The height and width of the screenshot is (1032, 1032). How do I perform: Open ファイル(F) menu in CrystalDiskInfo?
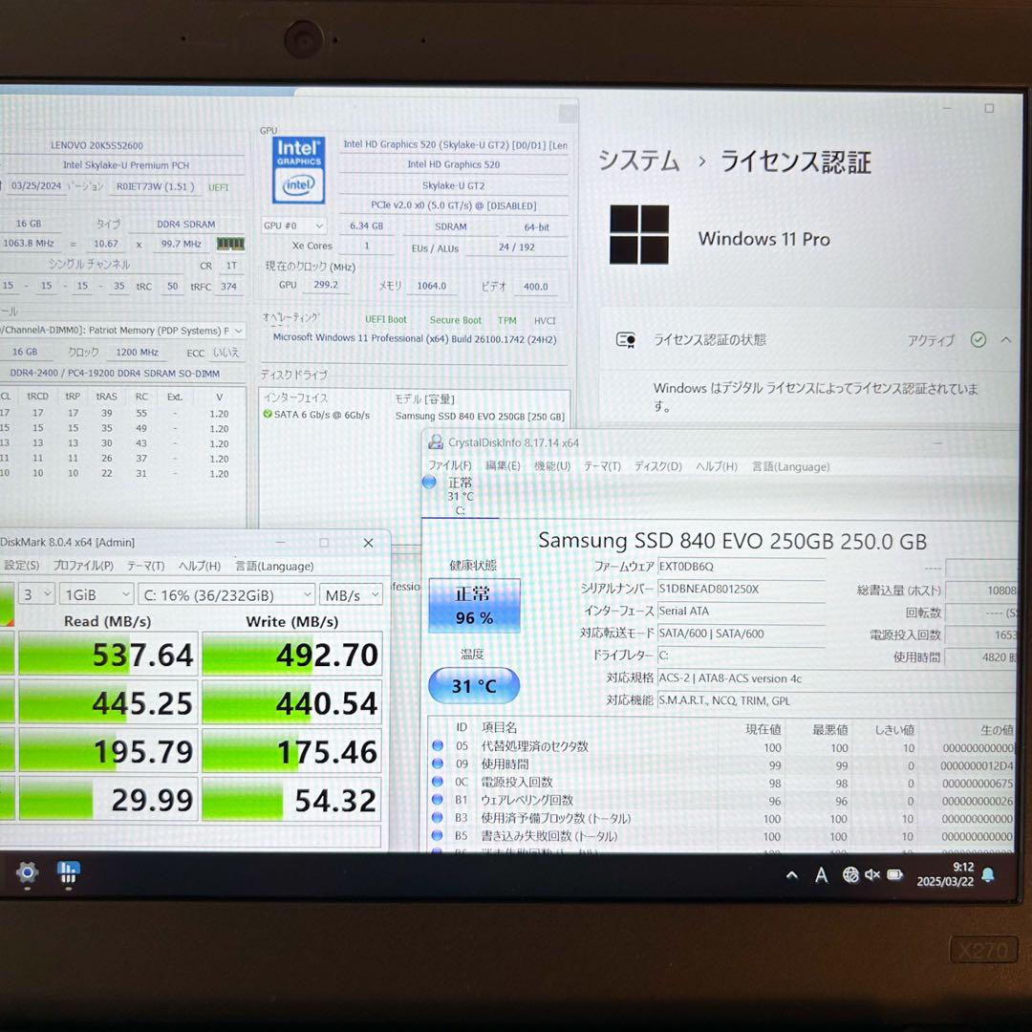point(450,466)
